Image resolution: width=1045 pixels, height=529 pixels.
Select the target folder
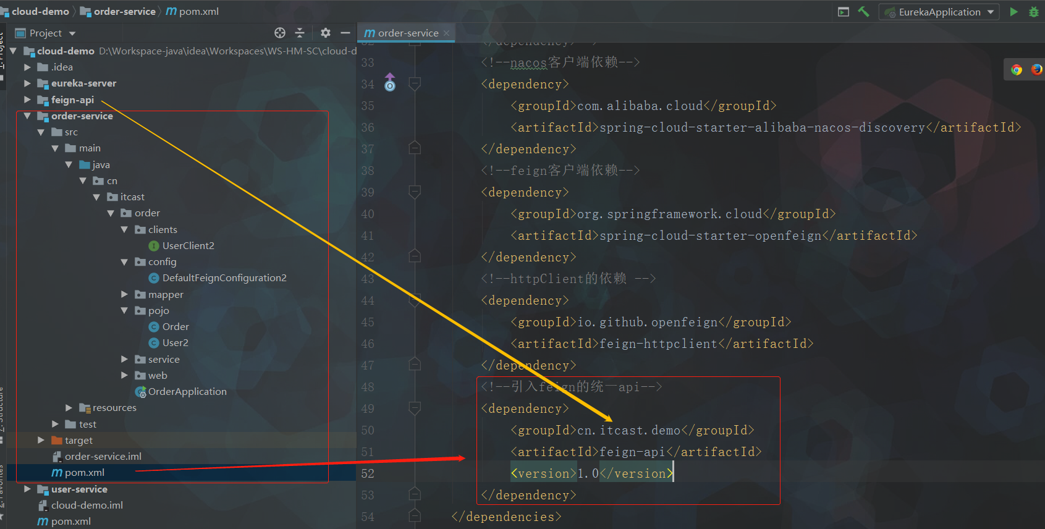pyautogui.click(x=78, y=440)
